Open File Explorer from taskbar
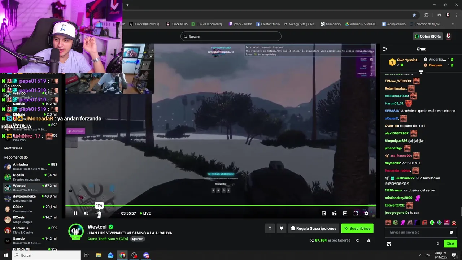462x260 pixels. pyautogui.click(x=99, y=255)
